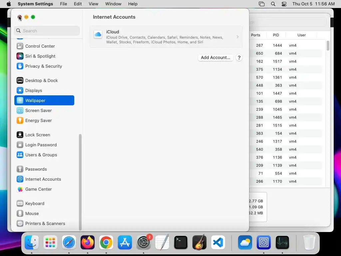Open the Trash in the Dock
341x256 pixels.
(x=309, y=242)
